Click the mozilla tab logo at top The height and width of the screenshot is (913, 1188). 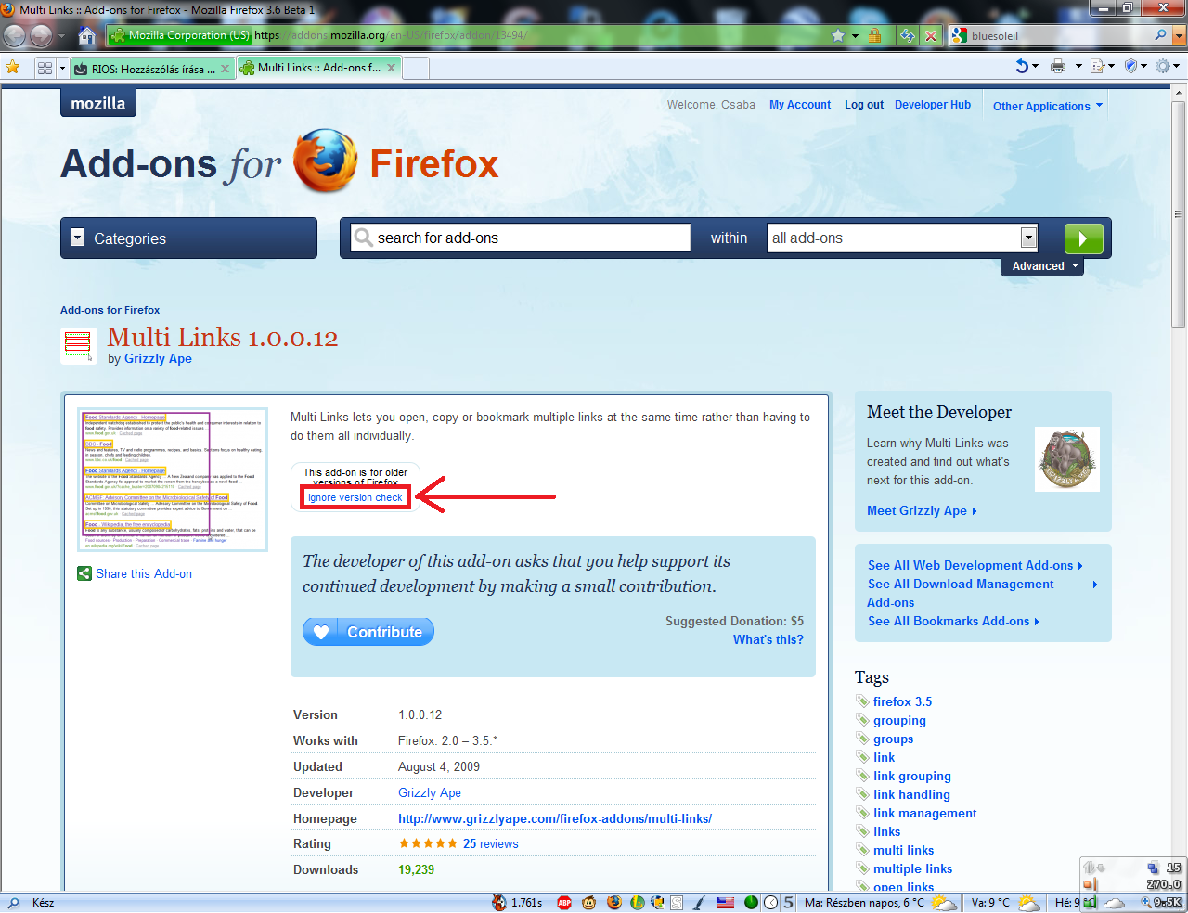coord(98,103)
